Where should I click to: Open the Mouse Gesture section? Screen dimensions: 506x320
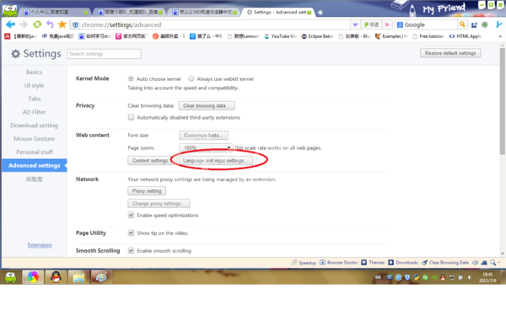(35, 139)
